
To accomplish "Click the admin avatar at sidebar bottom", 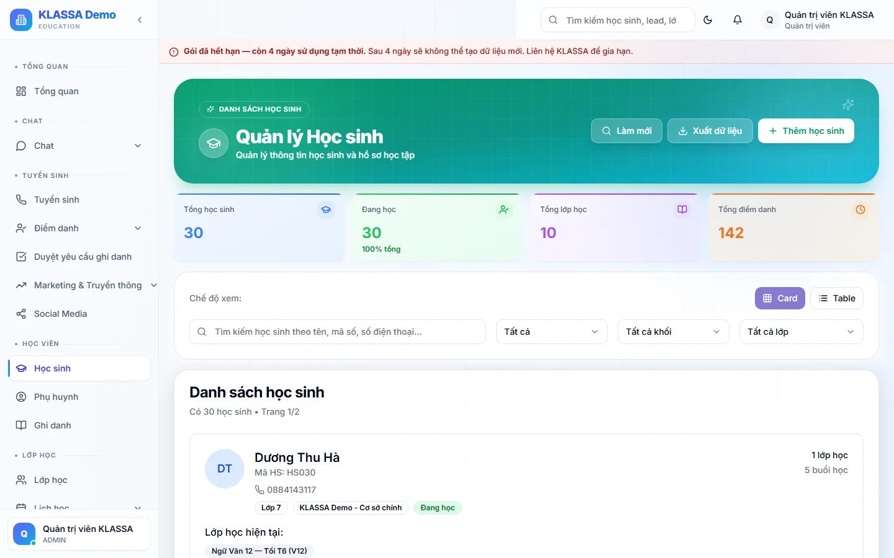I will tap(24, 534).
